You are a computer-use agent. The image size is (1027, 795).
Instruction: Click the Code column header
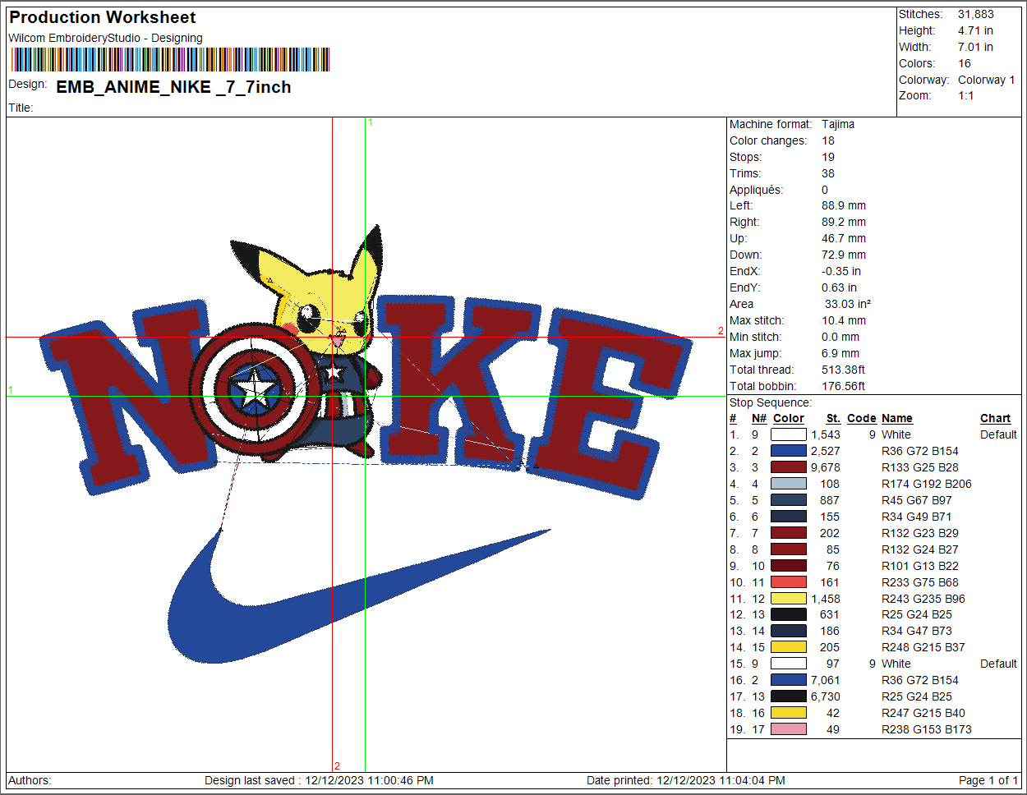[x=861, y=418]
